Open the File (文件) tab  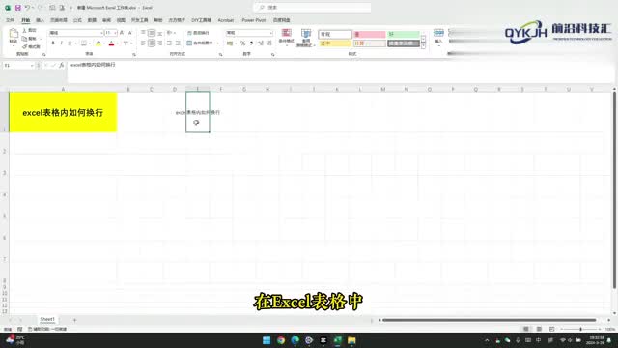tap(11, 20)
